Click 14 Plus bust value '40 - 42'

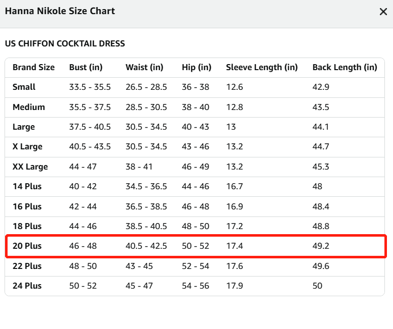tap(83, 186)
